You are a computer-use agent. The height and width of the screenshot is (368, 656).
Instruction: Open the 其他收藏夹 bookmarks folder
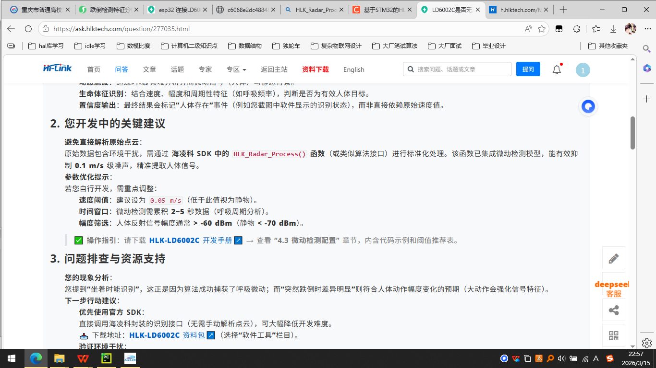click(608, 46)
